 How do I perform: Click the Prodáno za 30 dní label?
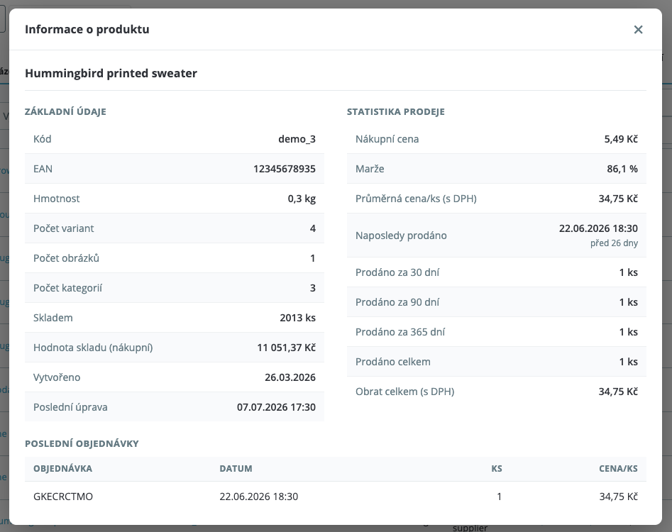(x=397, y=272)
